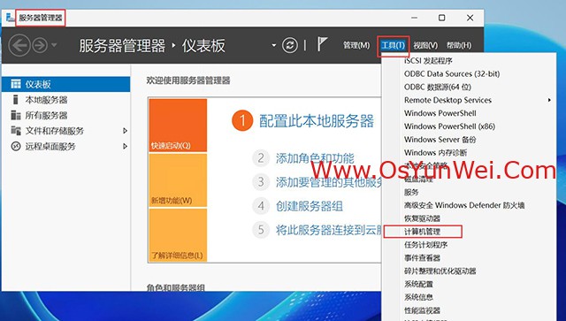Choose iSCSI 发起程序 from Tools menu
This screenshot has width=566, height=321.
click(469, 61)
